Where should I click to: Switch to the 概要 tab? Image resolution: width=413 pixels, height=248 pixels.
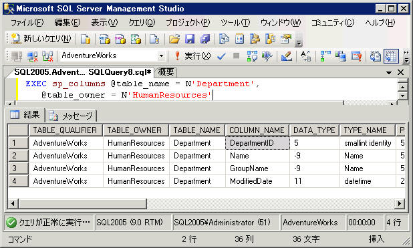tap(166, 72)
